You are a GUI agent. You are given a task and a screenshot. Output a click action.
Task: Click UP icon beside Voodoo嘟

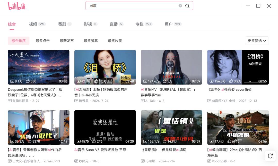[x=209, y=161]
